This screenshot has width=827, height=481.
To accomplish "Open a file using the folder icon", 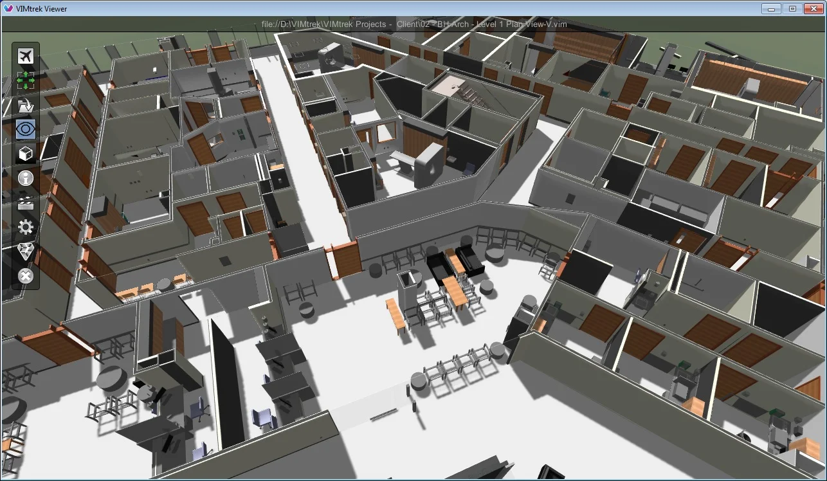I will (26, 105).
